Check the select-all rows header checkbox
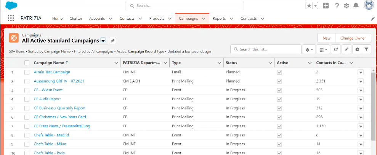This screenshot has height=155, width=377. tap(27, 63)
